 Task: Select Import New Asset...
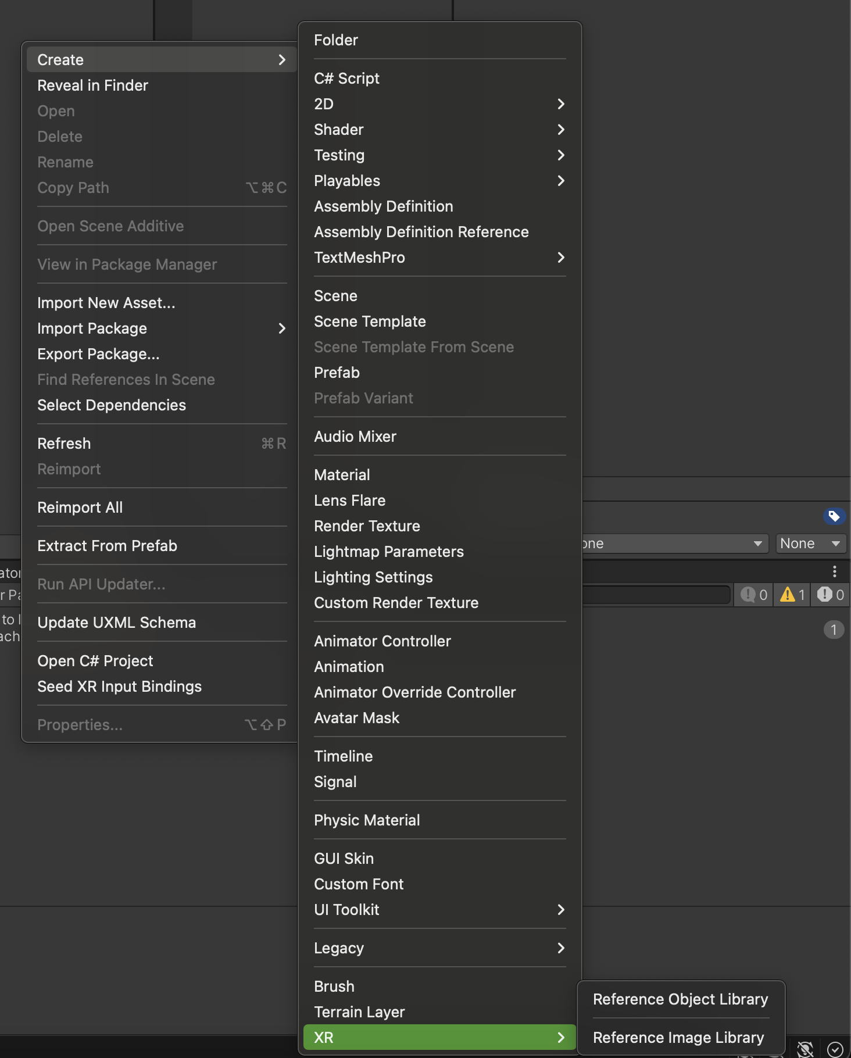pos(162,303)
